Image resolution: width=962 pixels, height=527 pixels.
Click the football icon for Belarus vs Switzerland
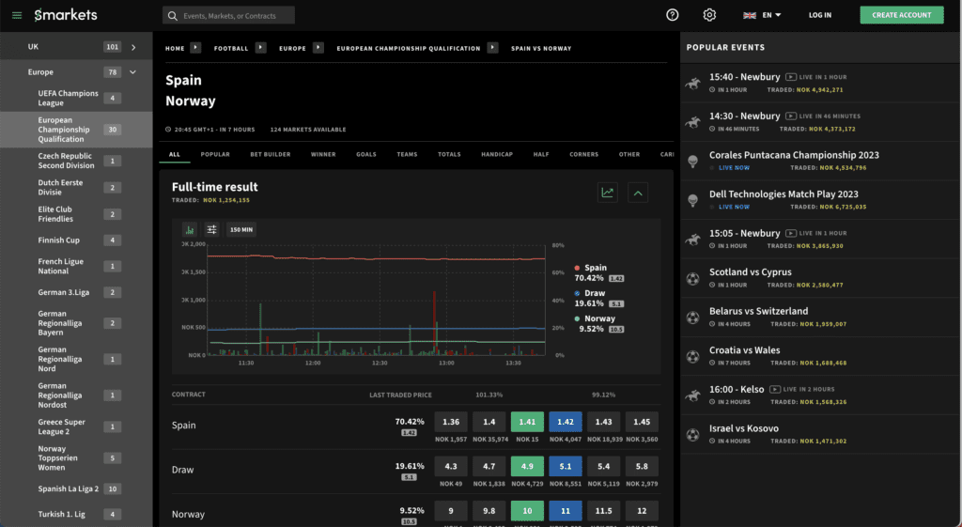(x=692, y=318)
